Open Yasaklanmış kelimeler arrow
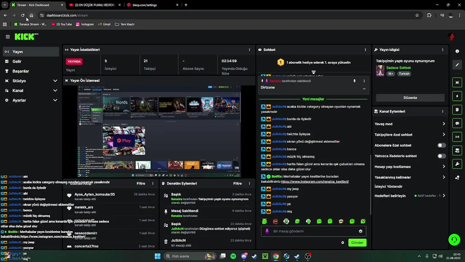 (x=444, y=177)
